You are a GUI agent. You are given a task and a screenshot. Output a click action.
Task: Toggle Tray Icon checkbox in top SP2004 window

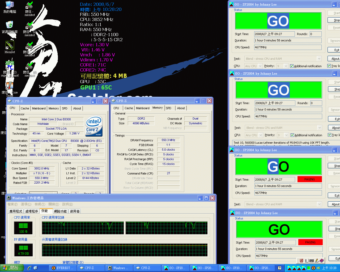[333, 66]
